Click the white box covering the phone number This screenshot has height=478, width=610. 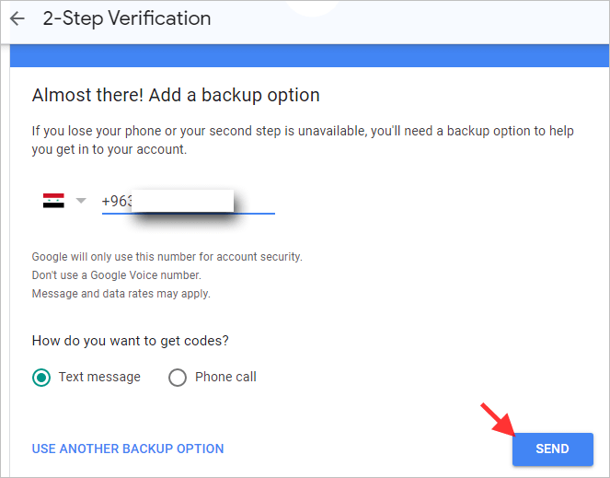(182, 201)
